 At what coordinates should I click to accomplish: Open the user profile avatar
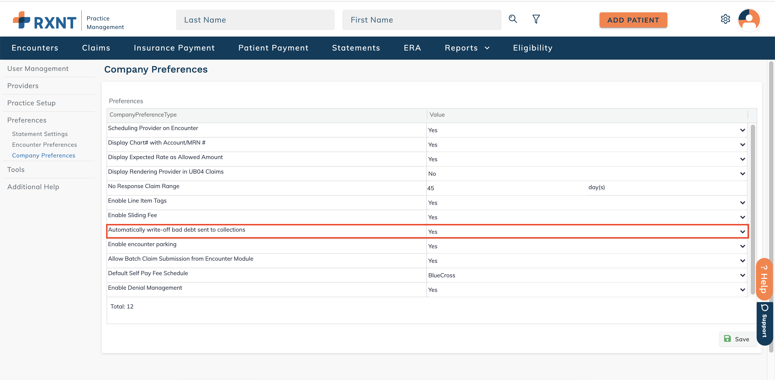(749, 20)
